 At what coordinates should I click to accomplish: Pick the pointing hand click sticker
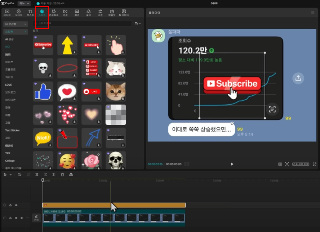pyautogui.click(x=116, y=45)
